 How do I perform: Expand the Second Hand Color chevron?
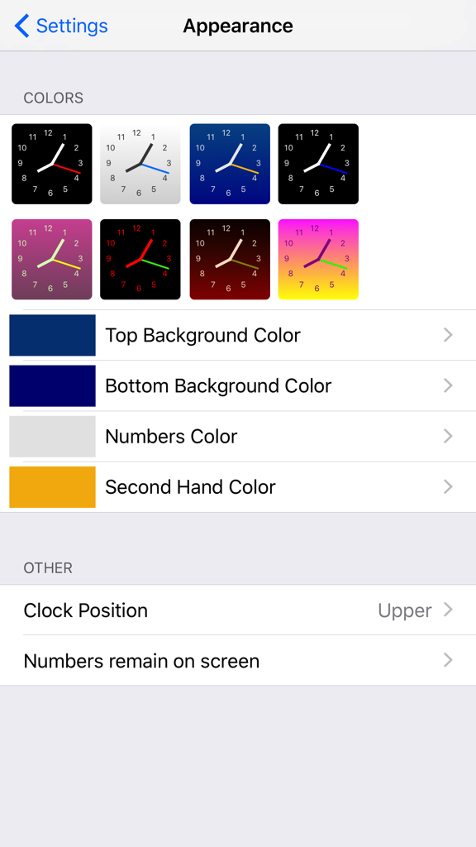448,487
